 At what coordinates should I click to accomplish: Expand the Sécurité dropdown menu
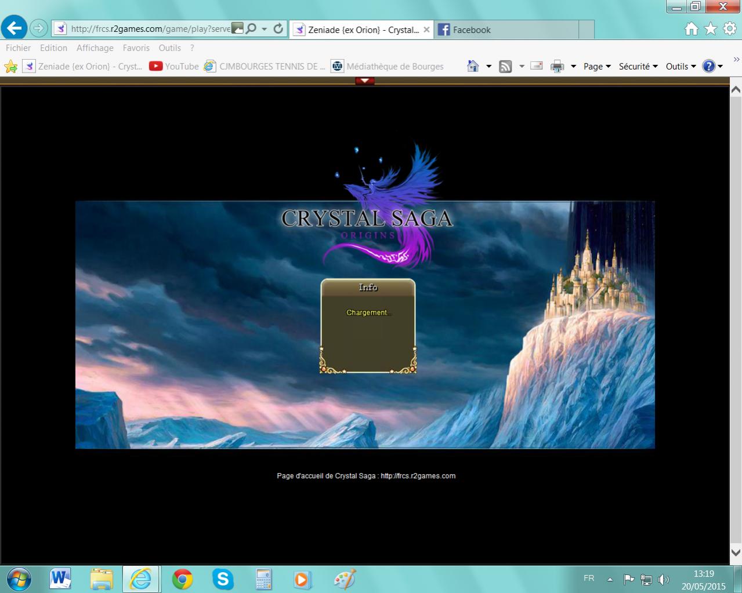(638, 67)
